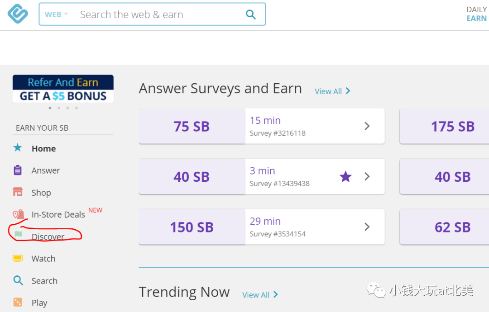Expand the 75 SB survey chevron arrow
Screen dimensions: 489x312
367,126
